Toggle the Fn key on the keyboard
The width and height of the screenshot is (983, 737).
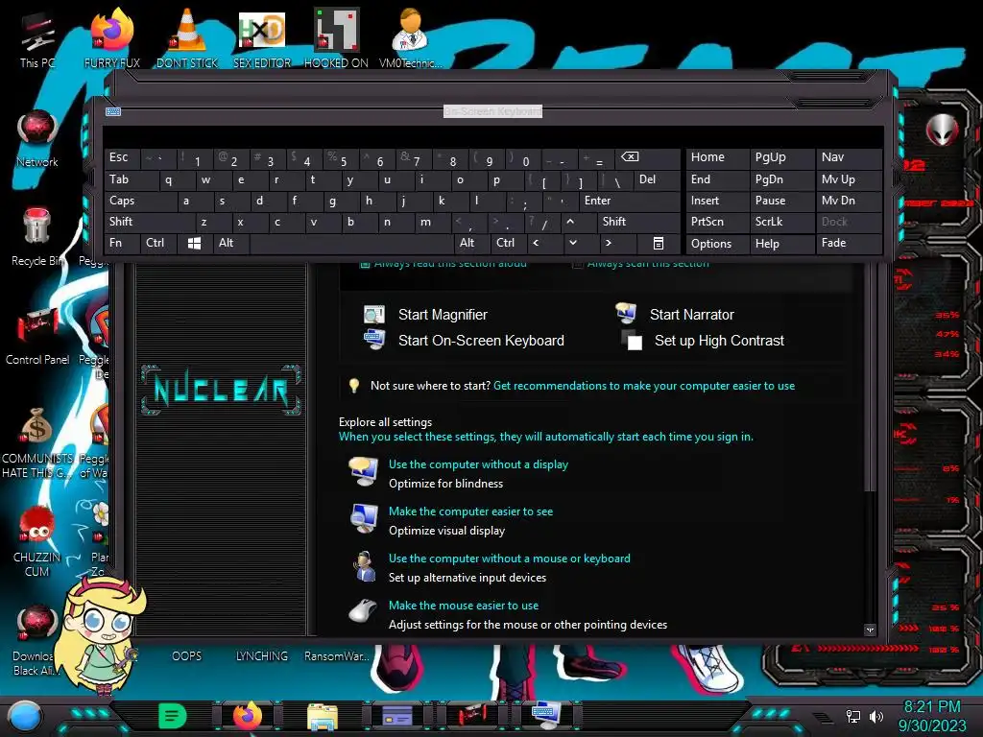point(122,243)
